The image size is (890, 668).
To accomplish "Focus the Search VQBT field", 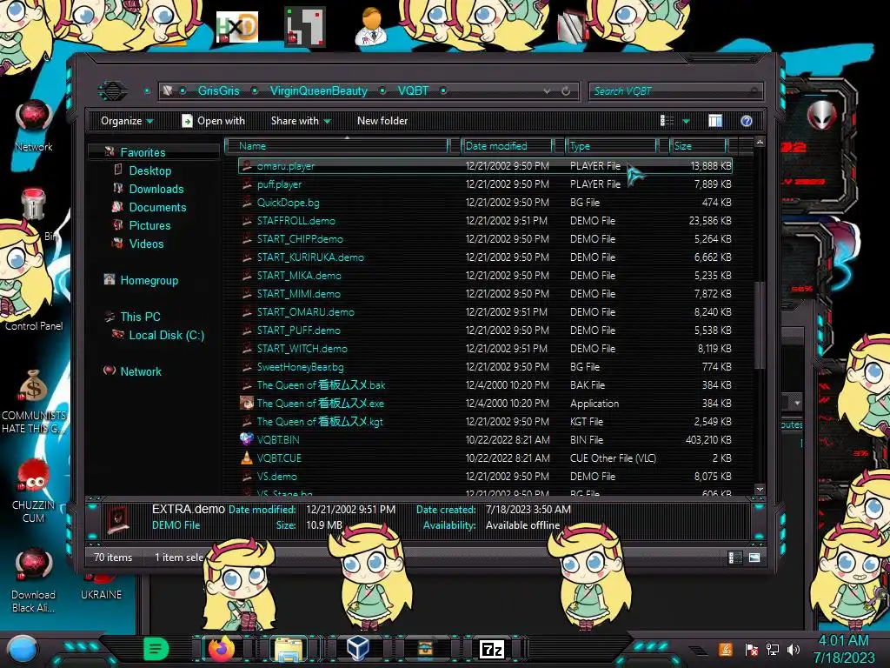I will (x=675, y=90).
